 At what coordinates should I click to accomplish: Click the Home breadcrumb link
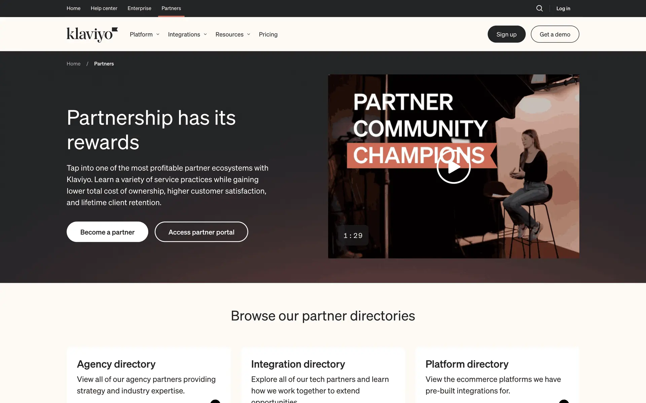pos(73,64)
